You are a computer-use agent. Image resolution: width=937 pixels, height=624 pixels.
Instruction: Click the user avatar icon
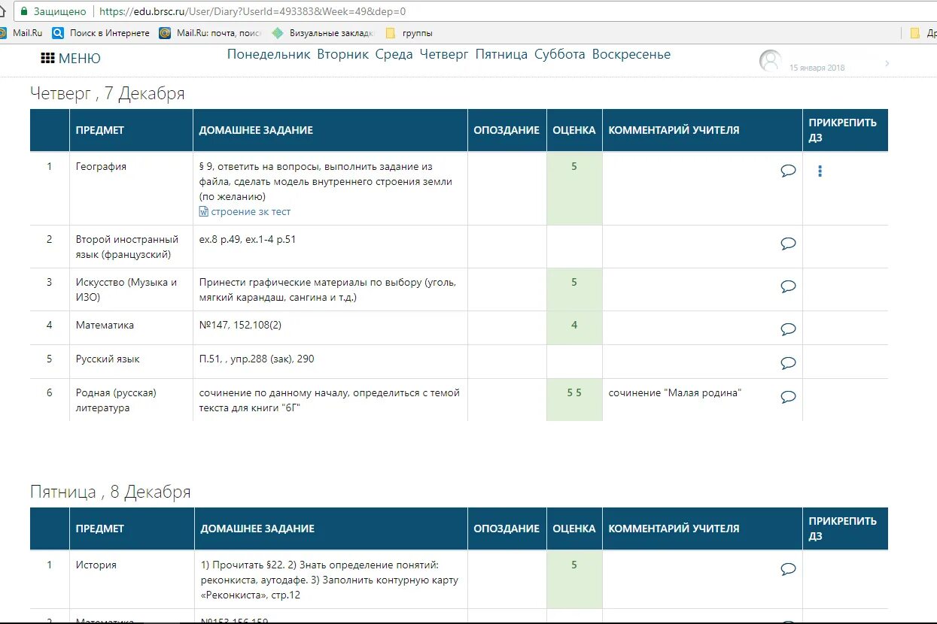click(x=770, y=61)
